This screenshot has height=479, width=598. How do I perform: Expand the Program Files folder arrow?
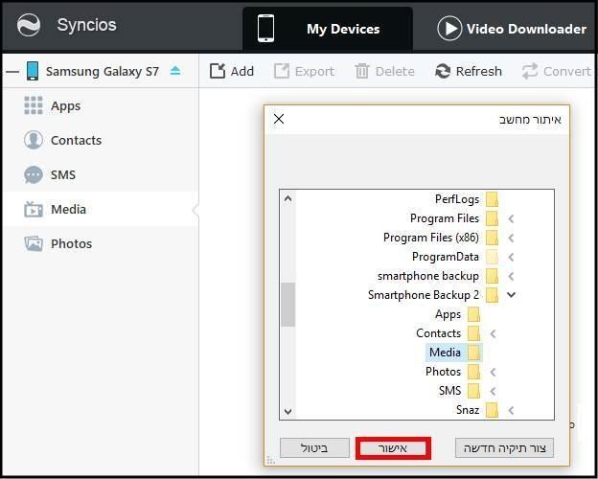pyautogui.click(x=511, y=219)
